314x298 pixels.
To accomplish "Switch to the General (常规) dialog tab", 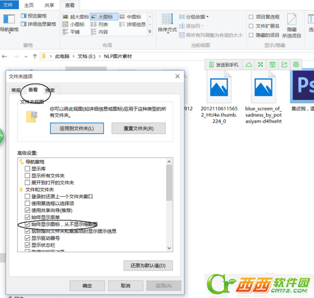I will pyautogui.click(x=16, y=90).
